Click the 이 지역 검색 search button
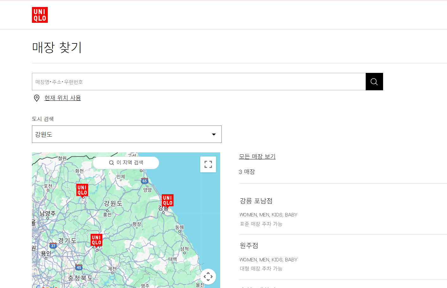Image resolution: width=447 pixels, height=288 pixels. [126, 163]
